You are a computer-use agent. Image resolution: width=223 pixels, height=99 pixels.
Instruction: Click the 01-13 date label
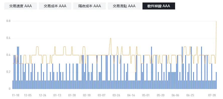coord(57,95)
